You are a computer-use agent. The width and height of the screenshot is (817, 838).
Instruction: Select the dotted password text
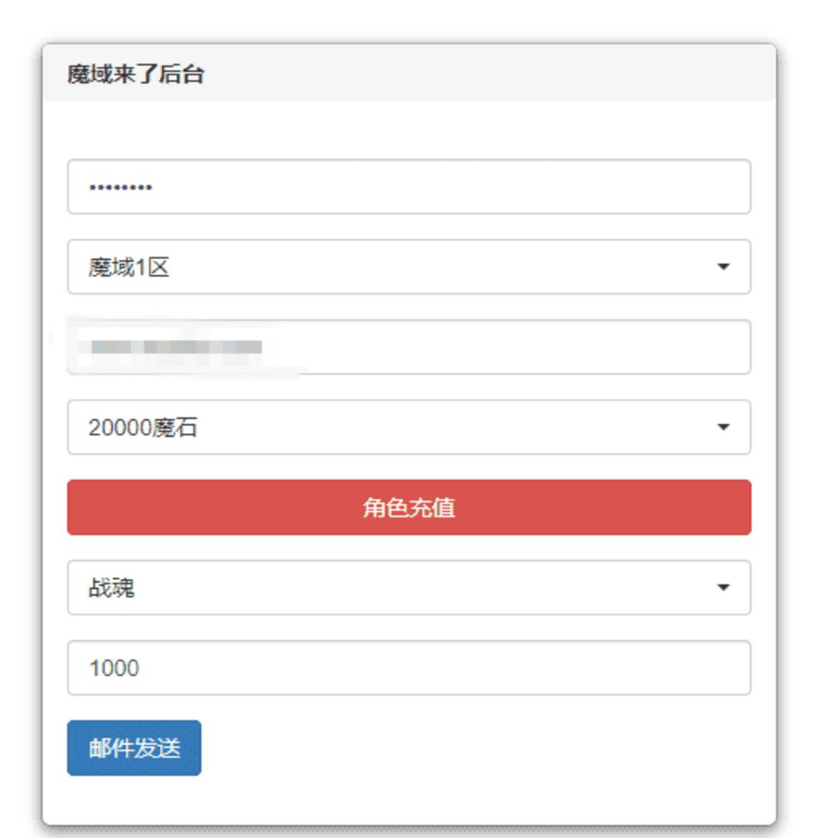[x=116, y=186]
